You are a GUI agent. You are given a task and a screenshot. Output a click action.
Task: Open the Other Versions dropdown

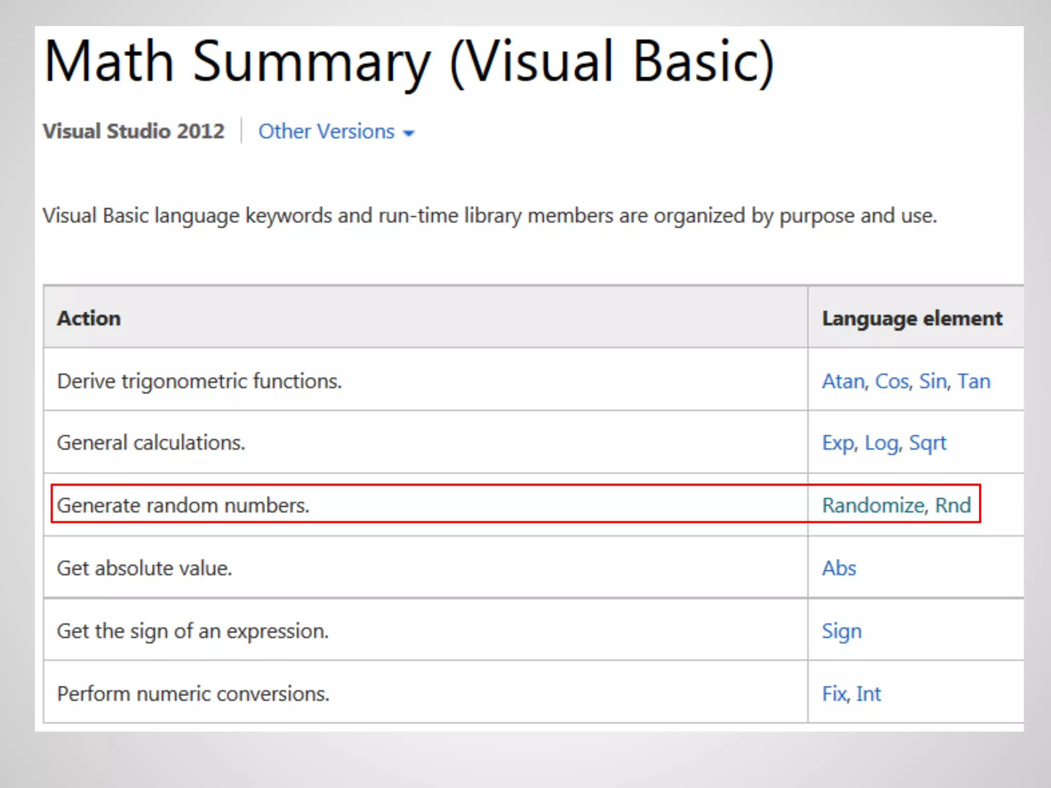pos(336,132)
